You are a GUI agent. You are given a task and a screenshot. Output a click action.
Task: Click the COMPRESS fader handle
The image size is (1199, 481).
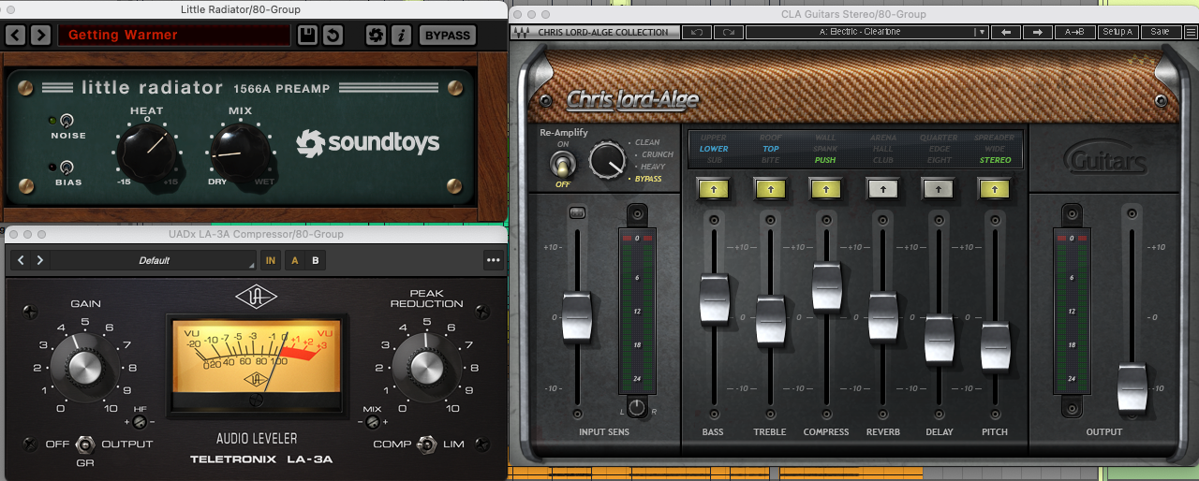tap(826, 286)
